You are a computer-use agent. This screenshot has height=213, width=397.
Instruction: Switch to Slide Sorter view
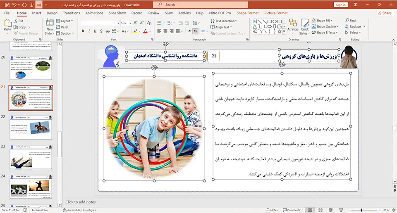point(320,210)
